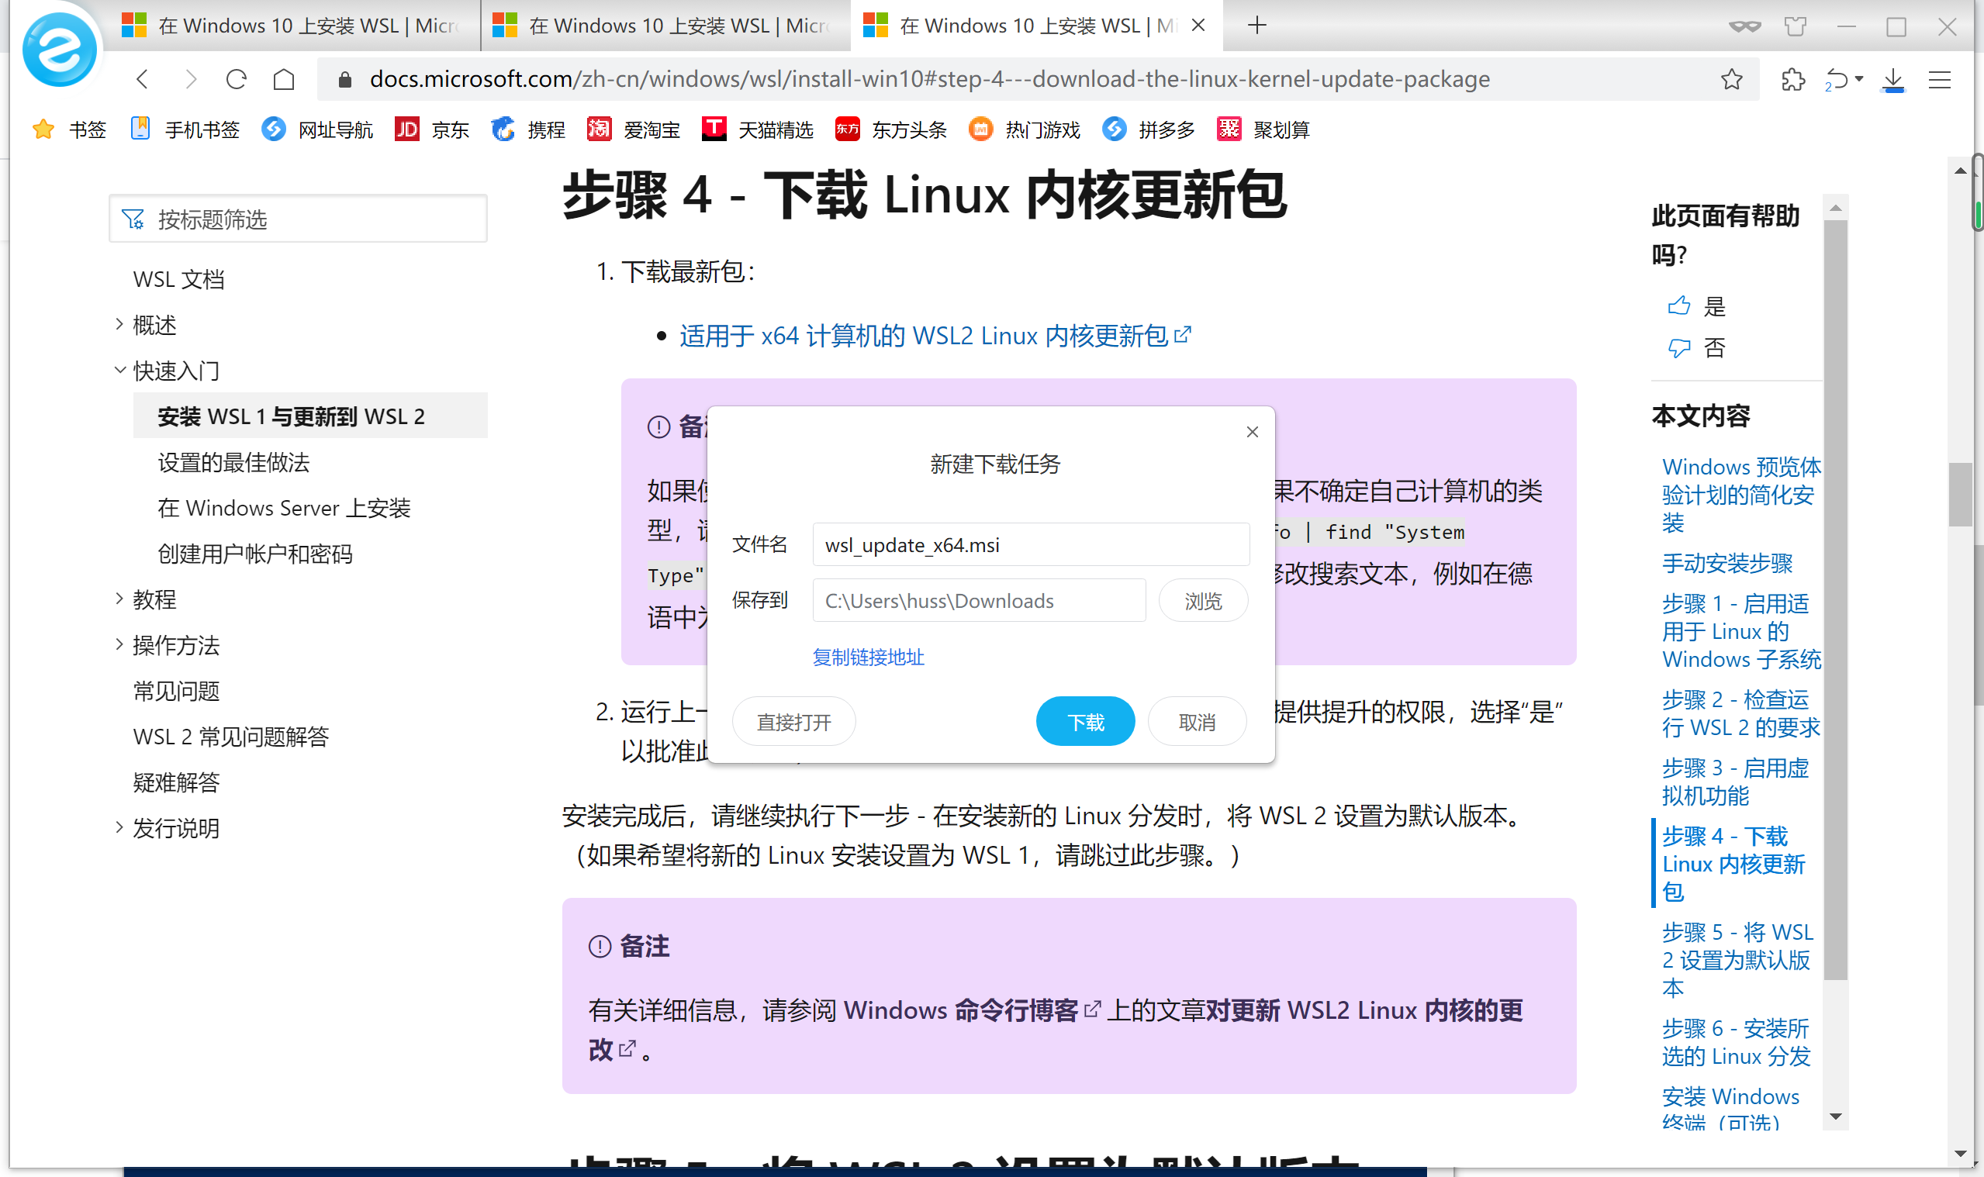Click the home button in navigation toolbar
Viewport: 1984px width, 1177px height.
283,79
